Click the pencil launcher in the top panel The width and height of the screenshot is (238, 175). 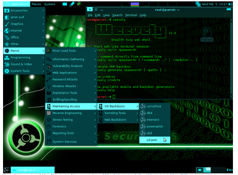pyautogui.click(x=72, y=4)
